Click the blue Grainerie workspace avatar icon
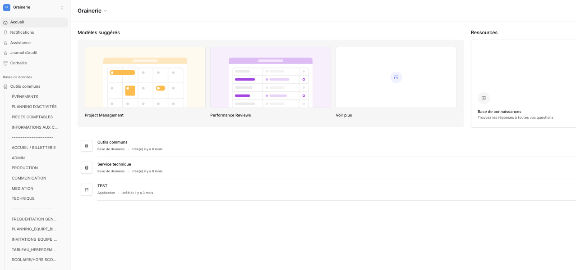576x270 pixels. click(x=6, y=7)
